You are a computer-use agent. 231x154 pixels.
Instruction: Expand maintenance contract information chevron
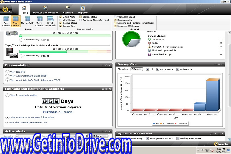7,117
